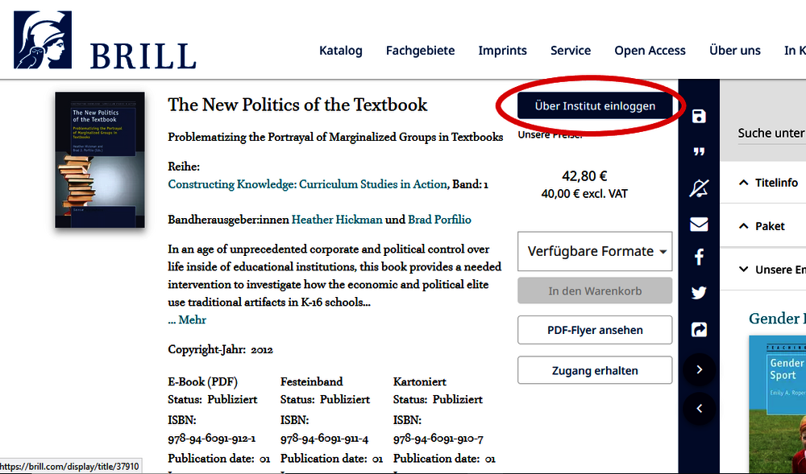Open the Verfügbare Formate dropdown
The height and width of the screenshot is (474, 806).
coord(596,251)
